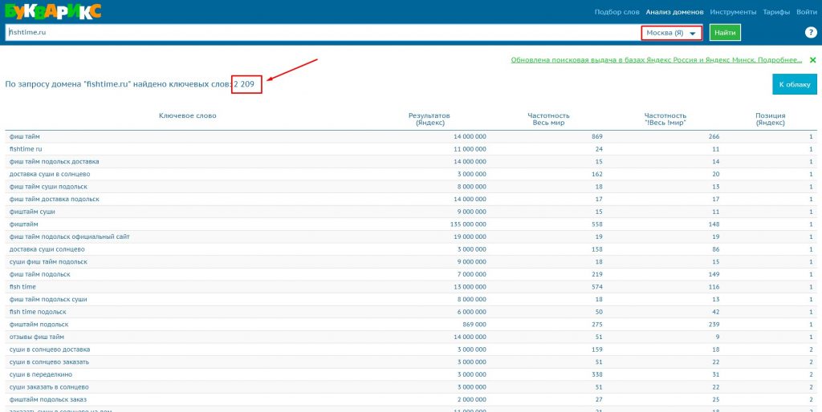Click the green Найти button
Image resolution: width=822 pixels, height=412 pixels.
click(725, 32)
